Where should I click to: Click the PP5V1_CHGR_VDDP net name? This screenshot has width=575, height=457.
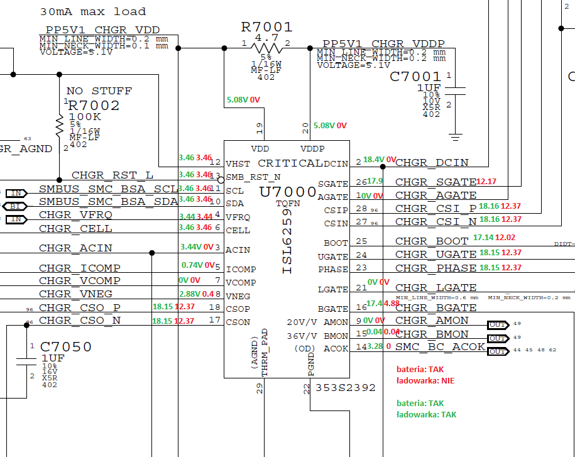pos(383,43)
